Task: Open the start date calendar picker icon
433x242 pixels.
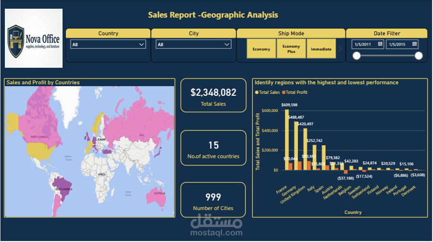Action: coord(380,44)
